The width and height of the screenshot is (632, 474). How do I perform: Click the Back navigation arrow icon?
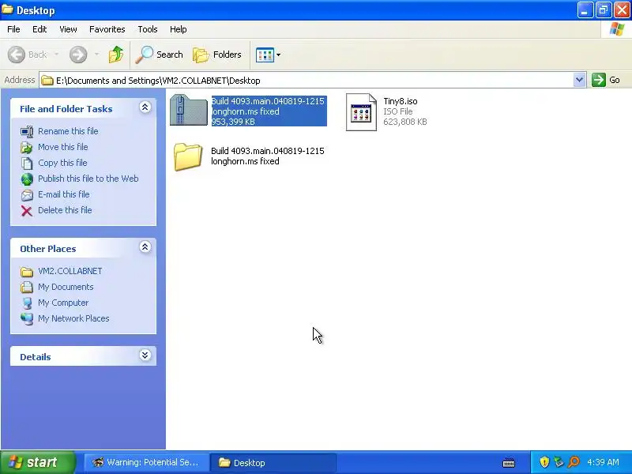point(17,55)
